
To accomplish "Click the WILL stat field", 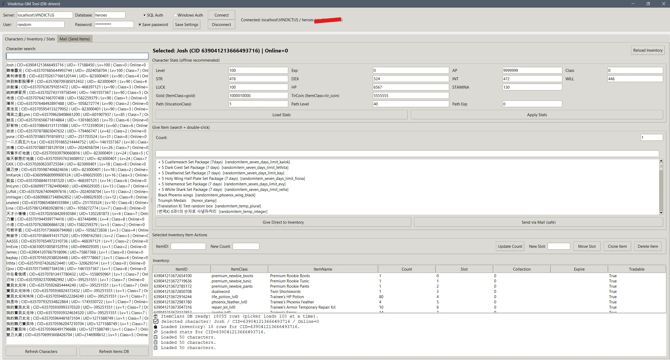I will 635,79.
